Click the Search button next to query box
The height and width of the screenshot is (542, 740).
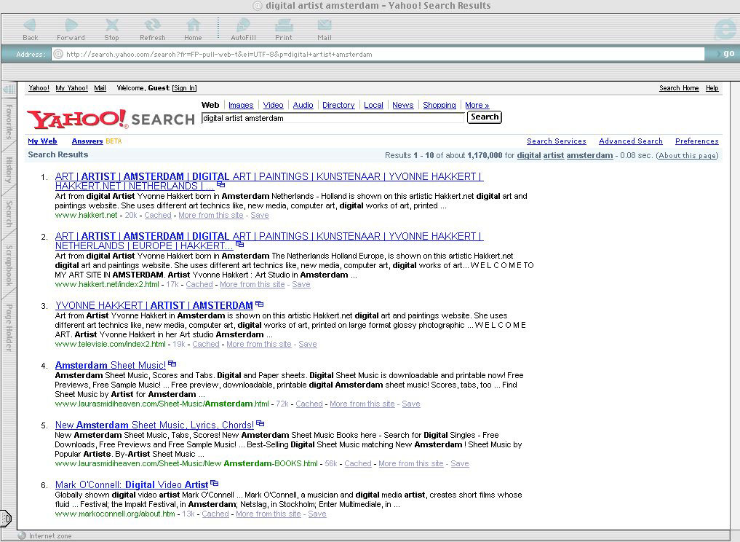(x=484, y=117)
